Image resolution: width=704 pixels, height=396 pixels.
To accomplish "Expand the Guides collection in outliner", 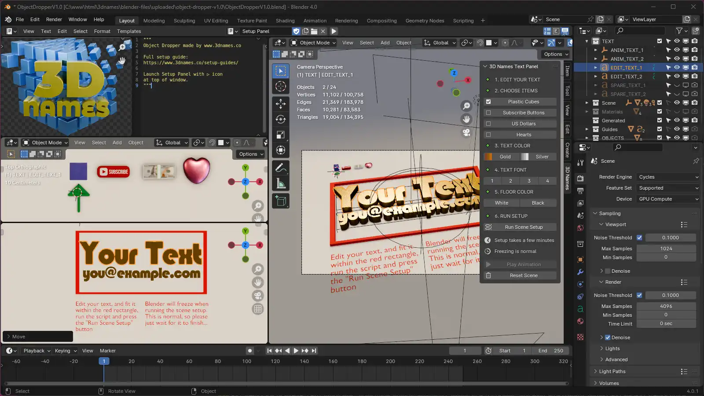I will click(x=587, y=129).
